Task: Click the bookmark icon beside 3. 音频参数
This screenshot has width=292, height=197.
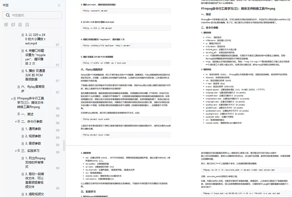Action: [x=23, y=144]
